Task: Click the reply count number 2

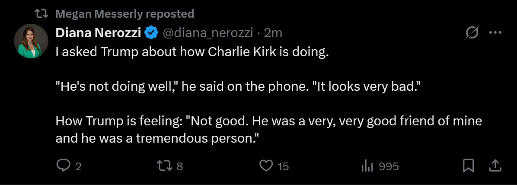Action: tap(78, 166)
